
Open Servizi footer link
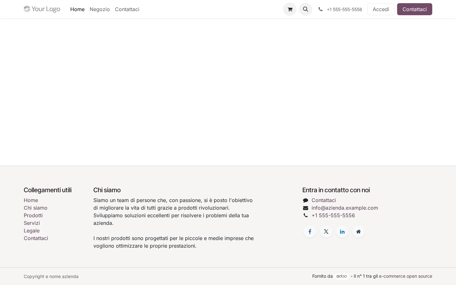click(x=32, y=223)
